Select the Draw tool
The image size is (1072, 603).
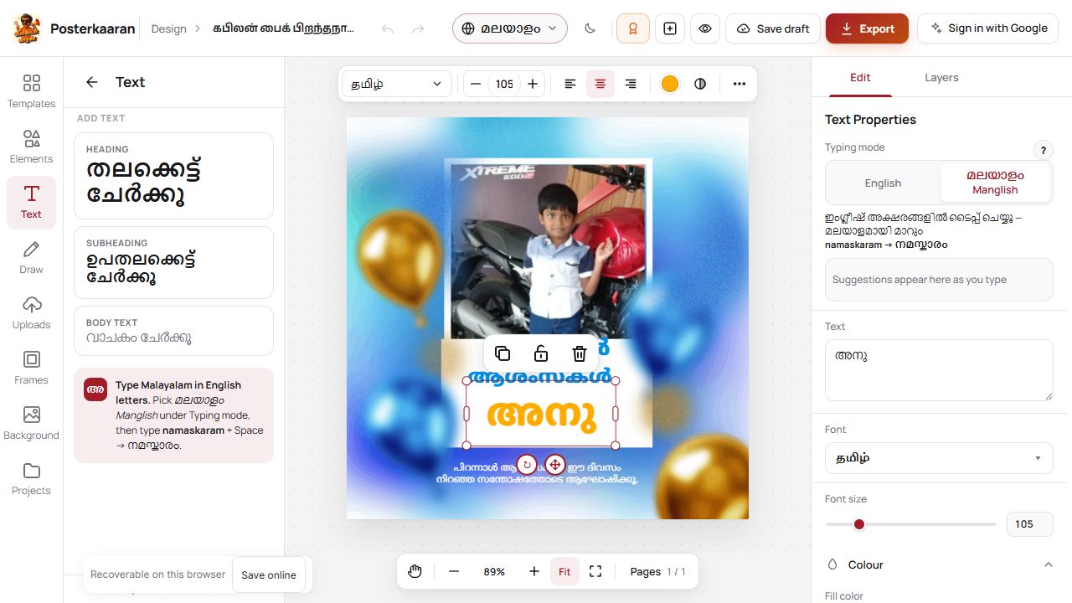point(31,258)
